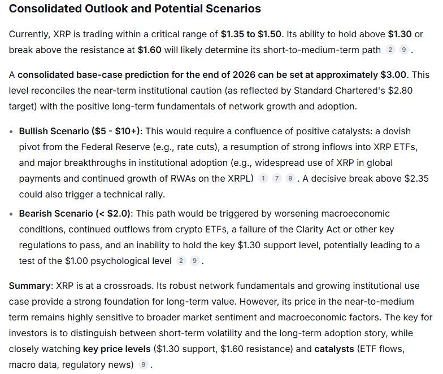Click the bold word "catalysts" in Summary
Image resolution: width=443 pixels, height=374 pixels.
click(x=334, y=349)
